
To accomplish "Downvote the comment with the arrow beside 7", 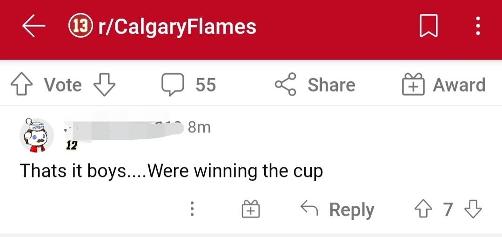I will point(473,210).
